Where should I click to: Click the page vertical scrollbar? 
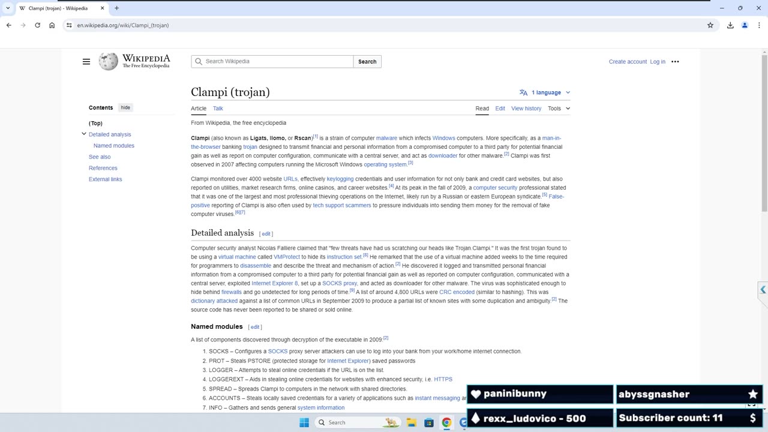764,132
